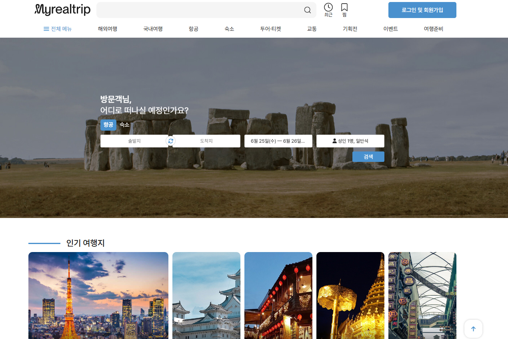Click the blue 검색 button

pyautogui.click(x=368, y=157)
